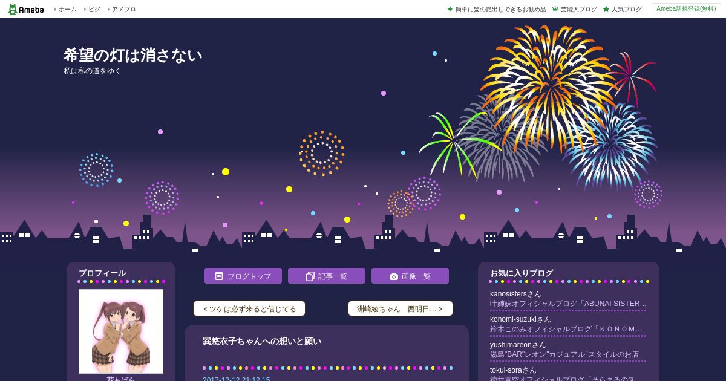Open blog title 希望の灯は消さない
The image size is (726, 381).
[x=133, y=55]
